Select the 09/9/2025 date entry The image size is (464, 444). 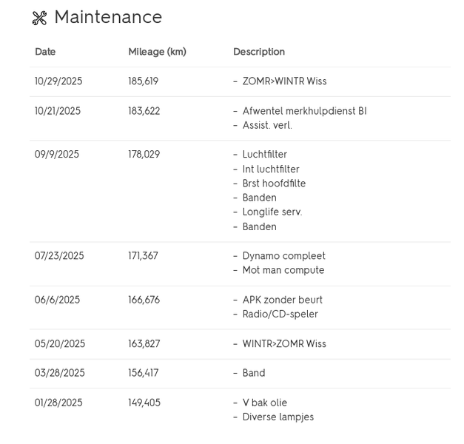pos(56,155)
